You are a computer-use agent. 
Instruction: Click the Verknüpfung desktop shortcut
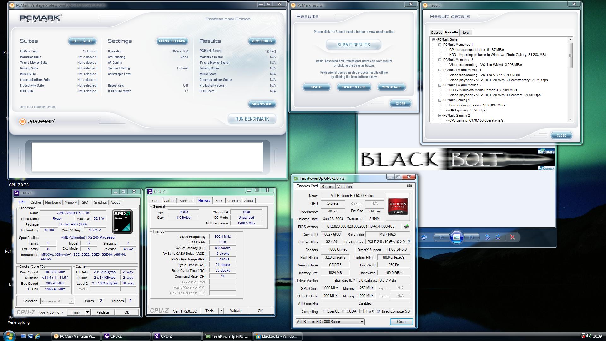pos(19,322)
